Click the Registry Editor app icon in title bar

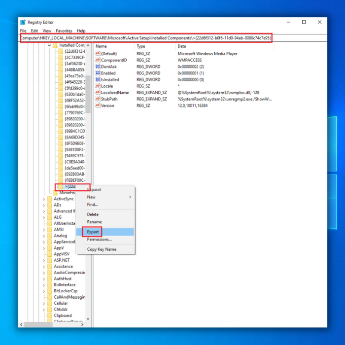pos(23,22)
